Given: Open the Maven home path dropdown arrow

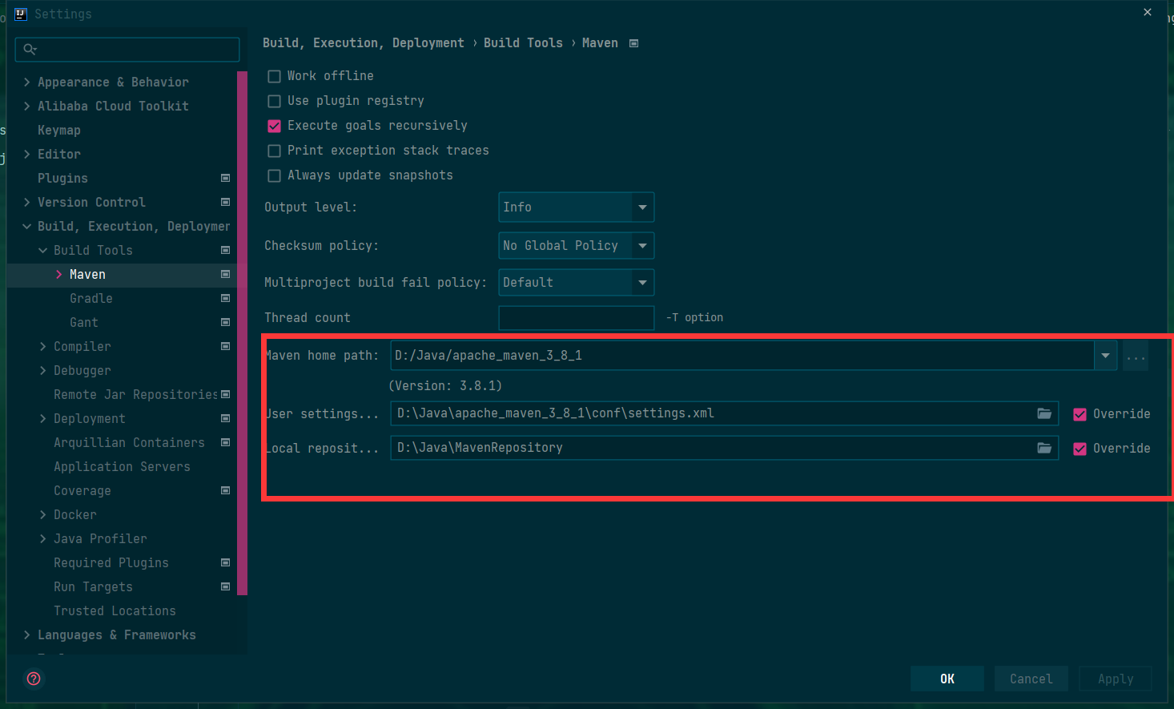Looking at the screenshot, I should coord(1105,356).
